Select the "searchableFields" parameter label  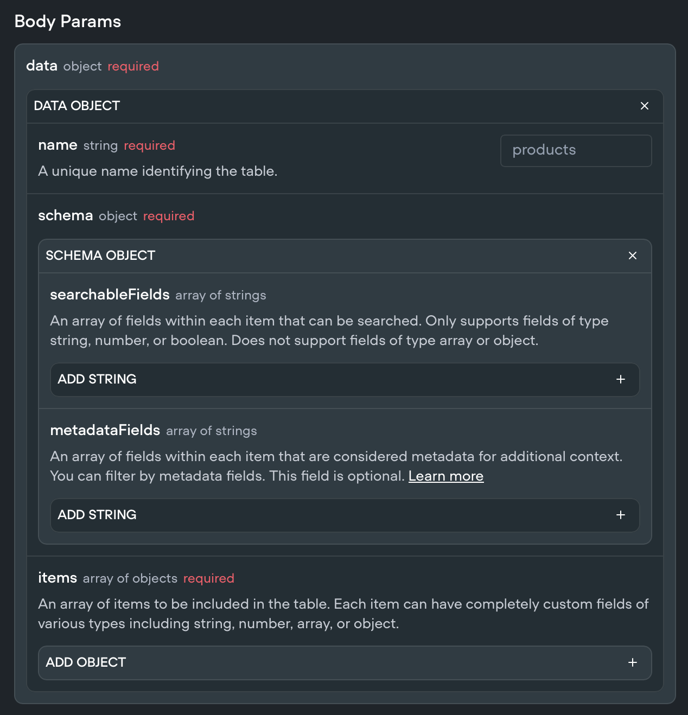pos(110,295)
